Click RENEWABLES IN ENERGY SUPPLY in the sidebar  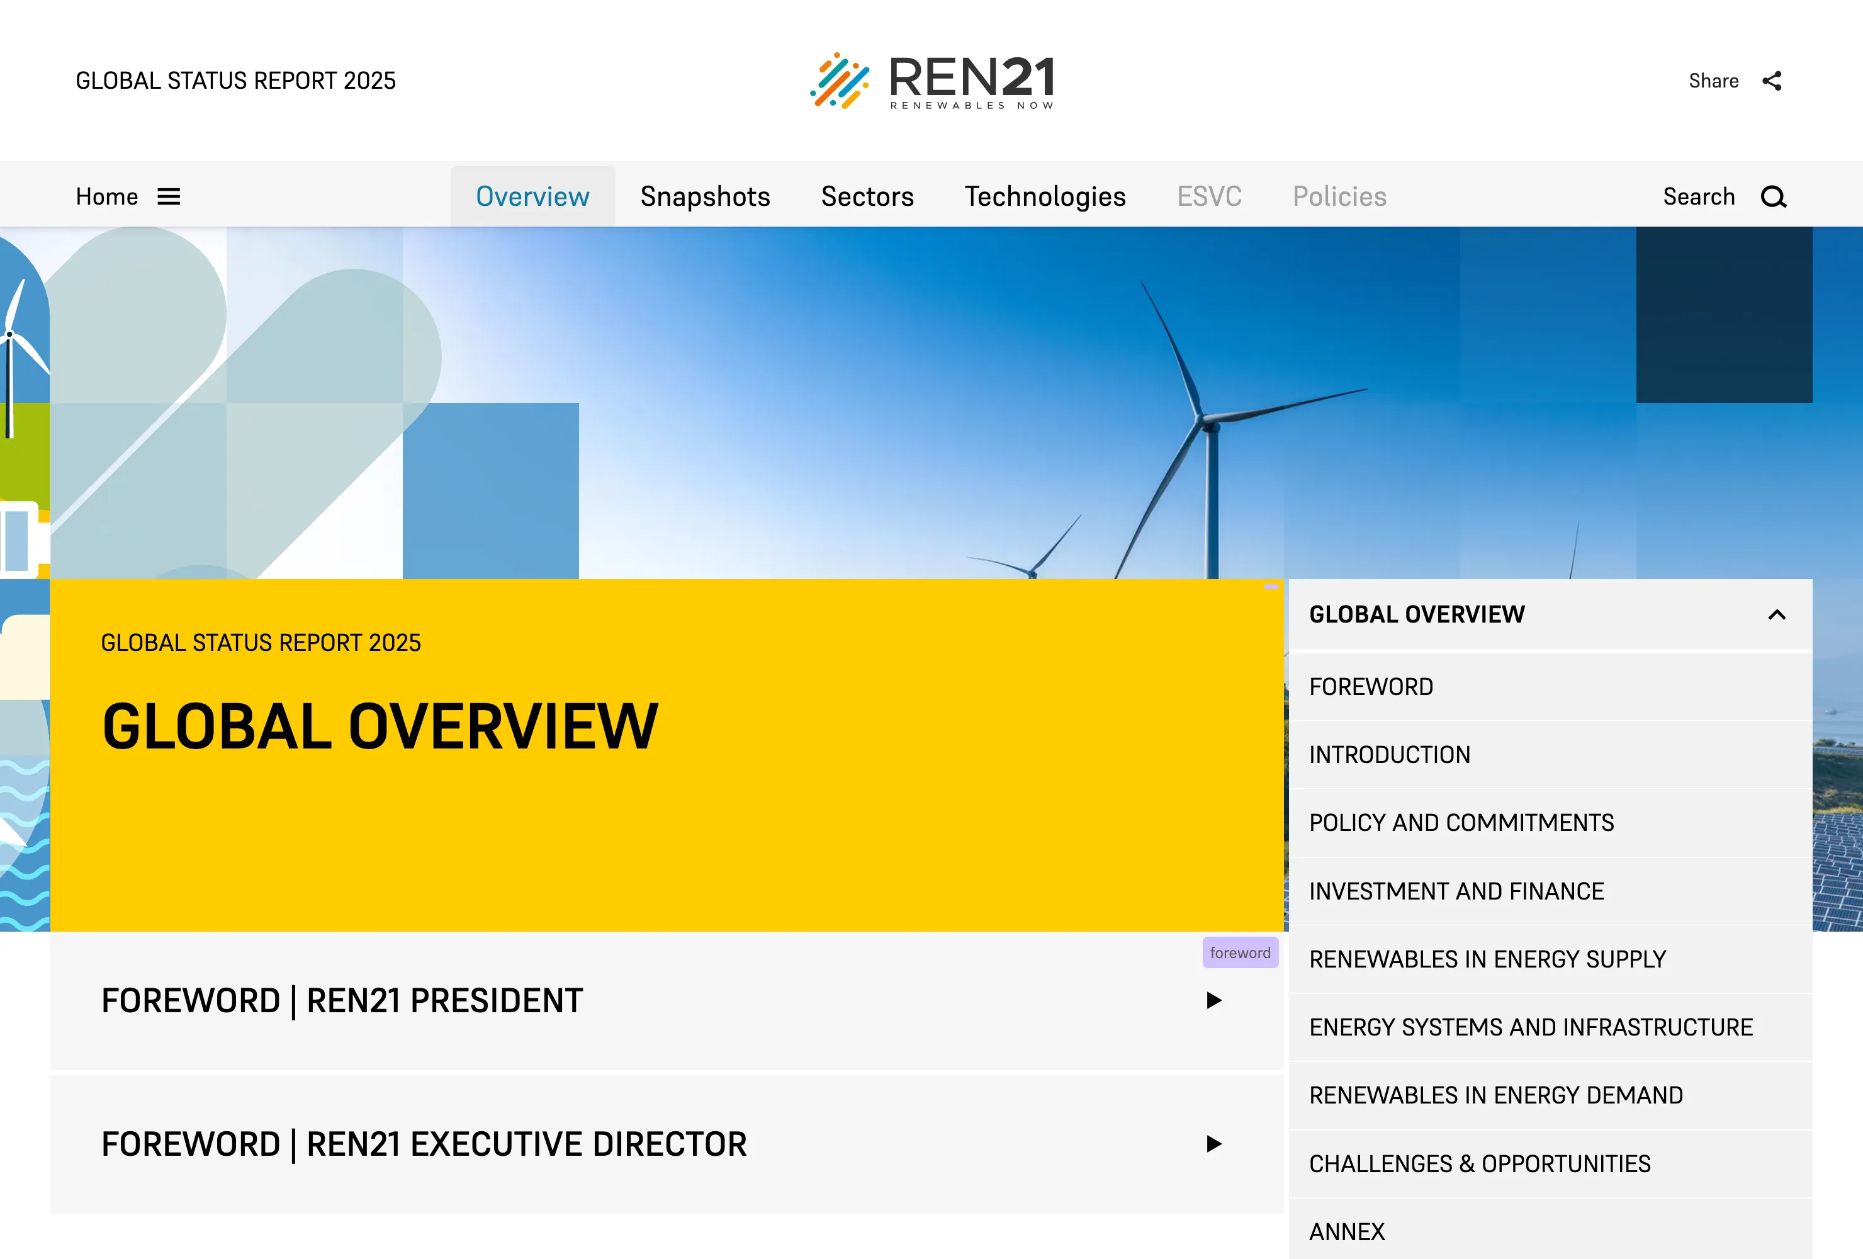1487,958
